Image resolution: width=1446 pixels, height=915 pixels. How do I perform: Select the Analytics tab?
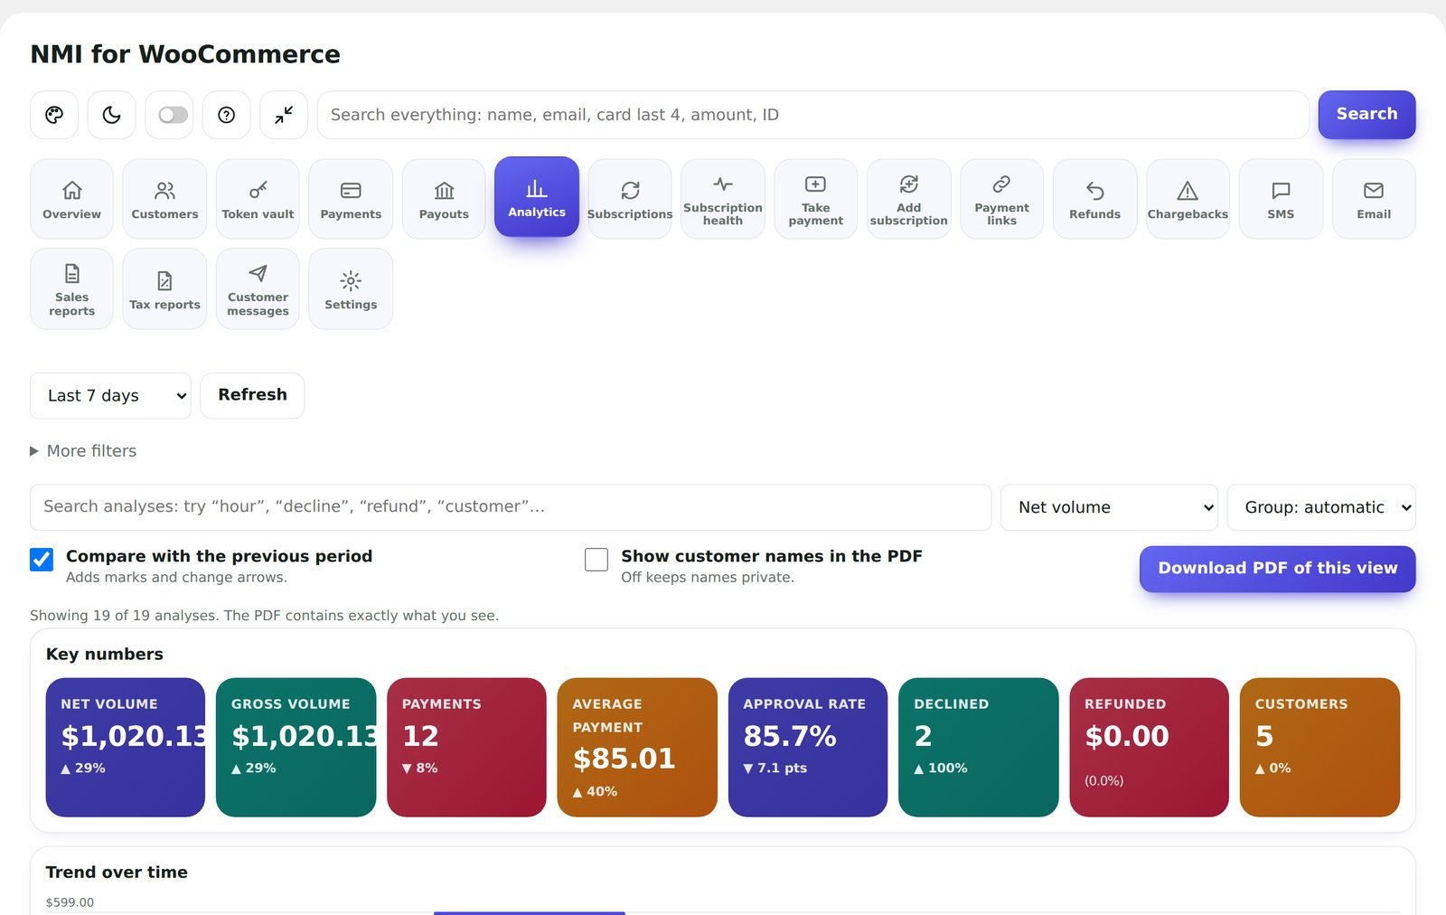click(x=537, y=197)
